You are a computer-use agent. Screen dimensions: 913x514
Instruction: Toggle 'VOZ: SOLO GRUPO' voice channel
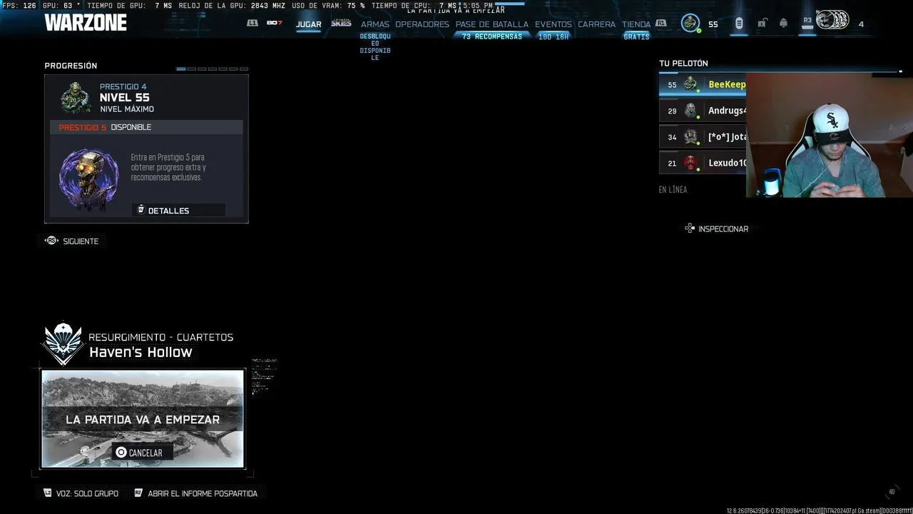point(81,493)
